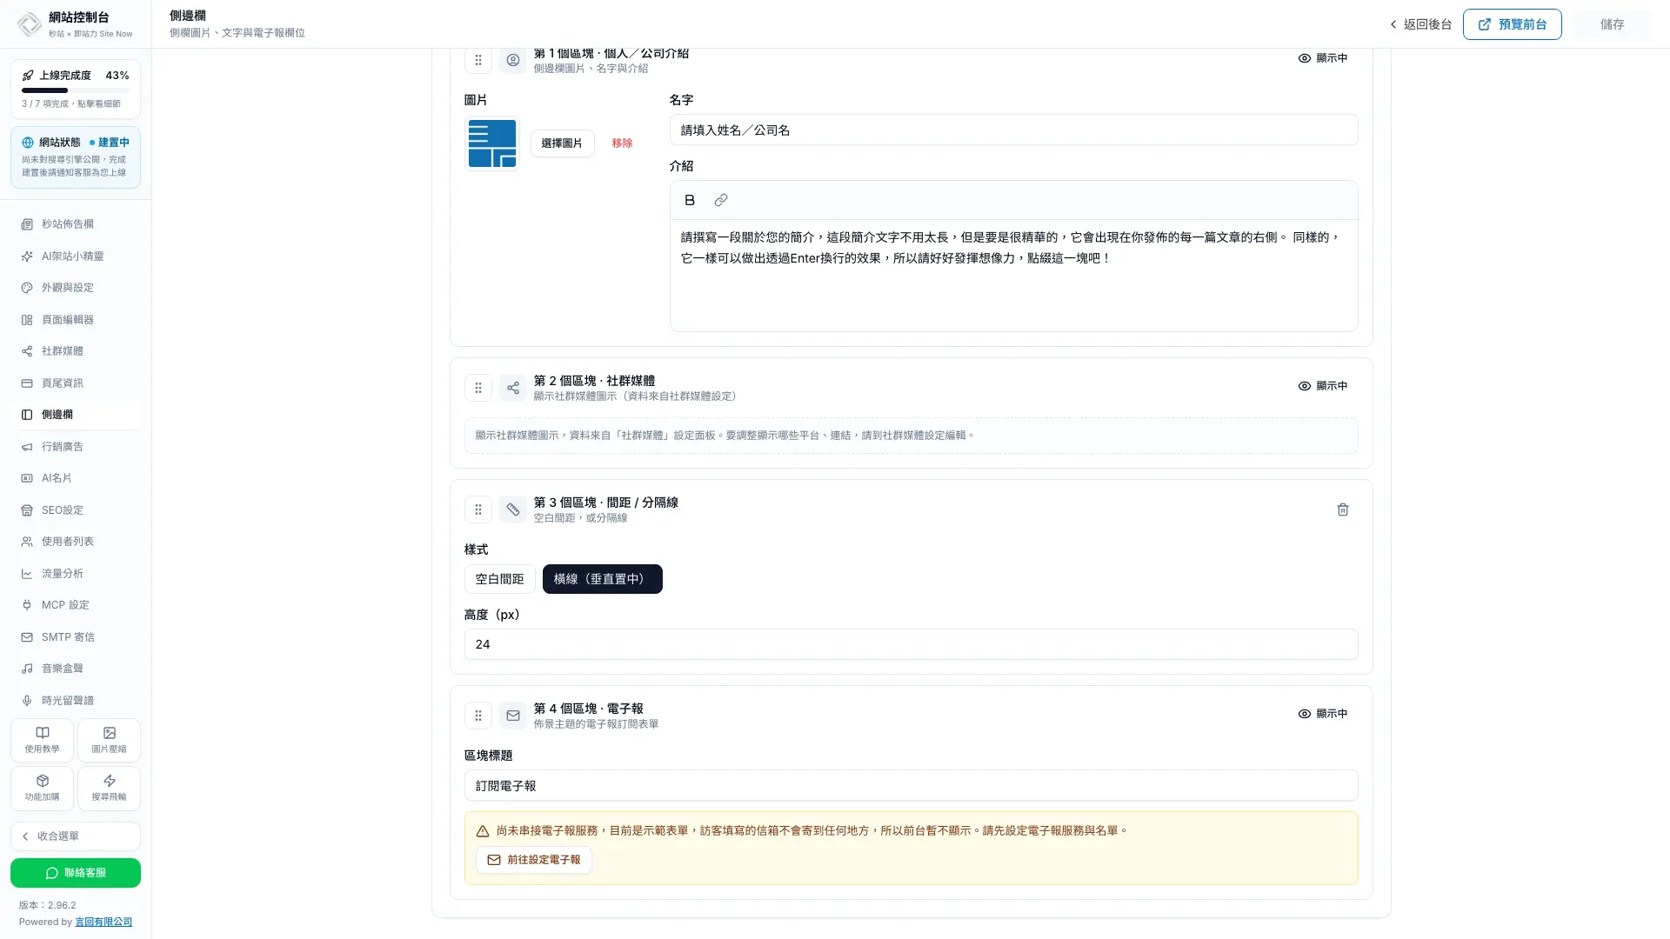The height and width of the screenshot is (939, 1670).
Task: Click the drag handle of block 4 電子報
Action: (x=478, y=716)
